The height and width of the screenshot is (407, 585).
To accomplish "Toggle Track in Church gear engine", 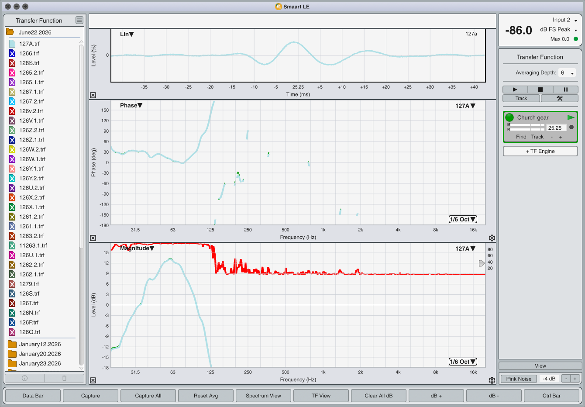I will pos(537,137).
